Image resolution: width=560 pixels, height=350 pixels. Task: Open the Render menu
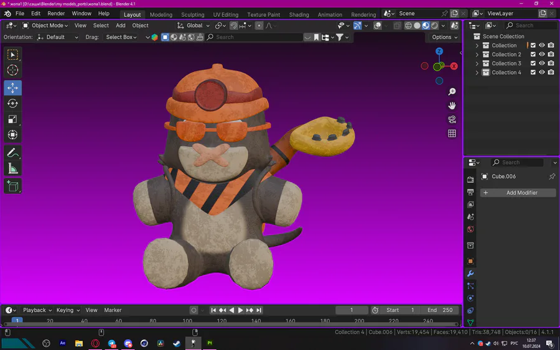point(56,14)
